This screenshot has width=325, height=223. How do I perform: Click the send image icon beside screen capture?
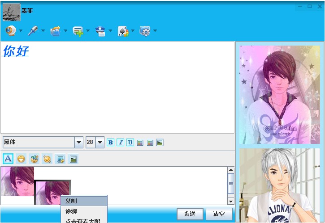coord(73,159)
